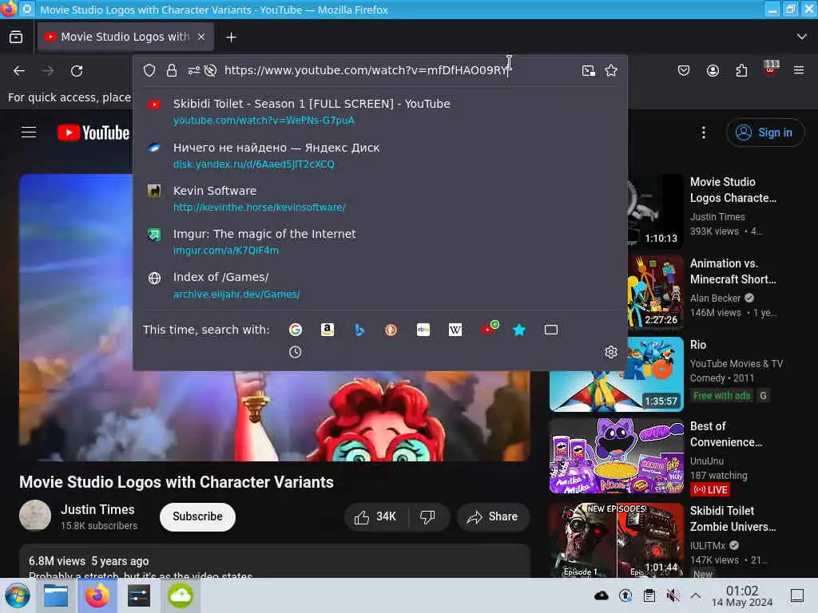The width and height of the screenshot is (818, 613).
Task: Click the Sign in button
Action: (765, 132)
